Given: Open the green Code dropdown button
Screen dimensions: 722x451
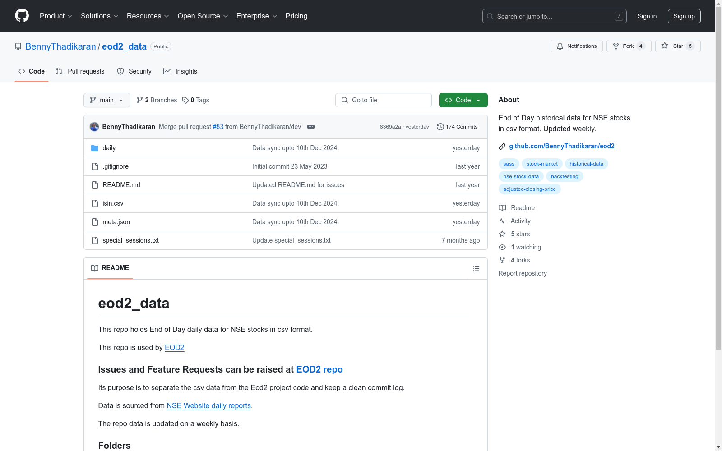Looking at the screenshot, I should pos(463,100).
